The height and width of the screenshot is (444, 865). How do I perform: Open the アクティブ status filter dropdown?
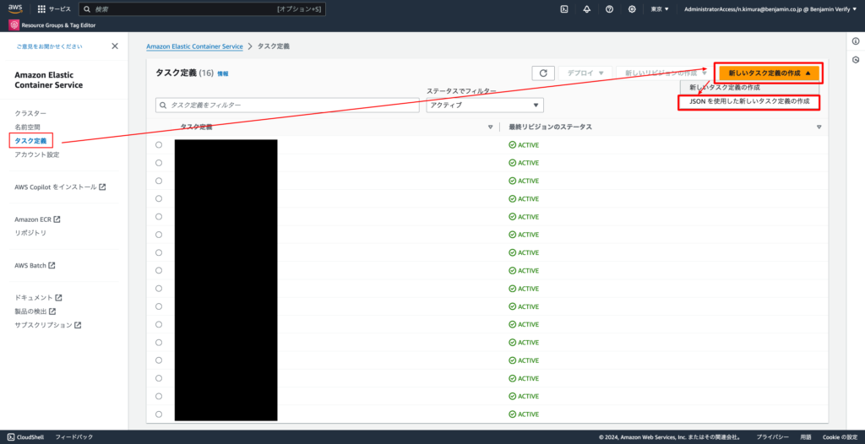(x=485, y=105)
